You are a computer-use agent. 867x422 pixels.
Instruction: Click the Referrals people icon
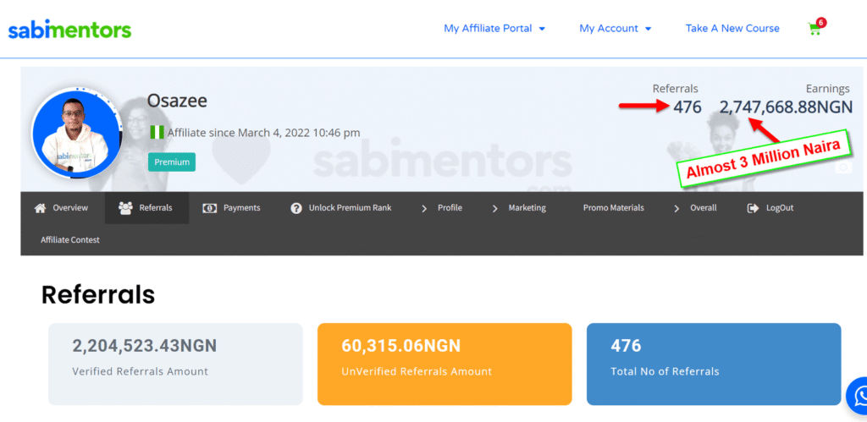point(125,208)
